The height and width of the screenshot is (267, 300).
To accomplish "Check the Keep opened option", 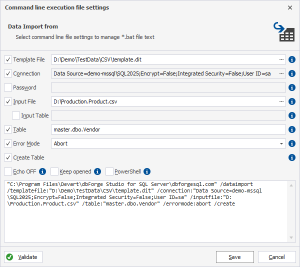I will coord(54,171).
